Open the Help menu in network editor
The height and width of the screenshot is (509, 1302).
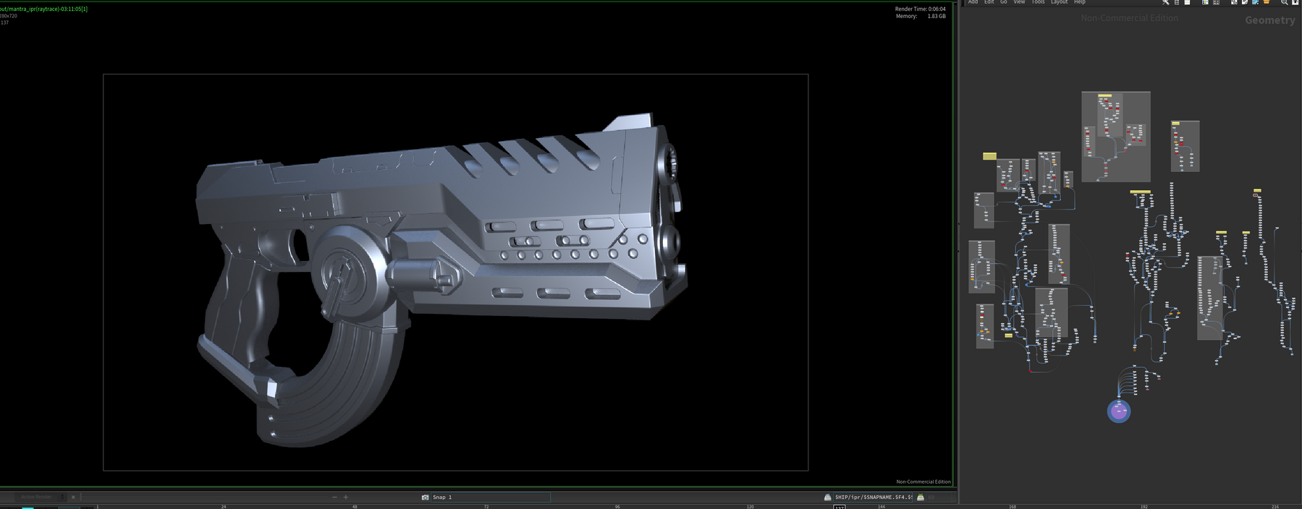coord(1079,2)
